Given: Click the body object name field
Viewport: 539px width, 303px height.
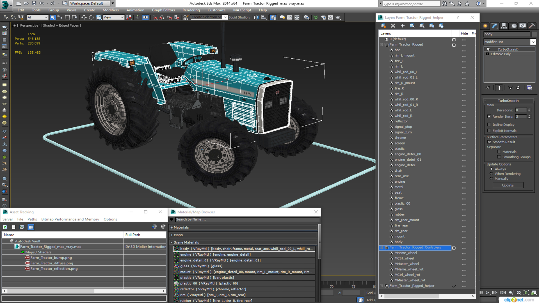Looking at the screenshot, I should (507, 34).
